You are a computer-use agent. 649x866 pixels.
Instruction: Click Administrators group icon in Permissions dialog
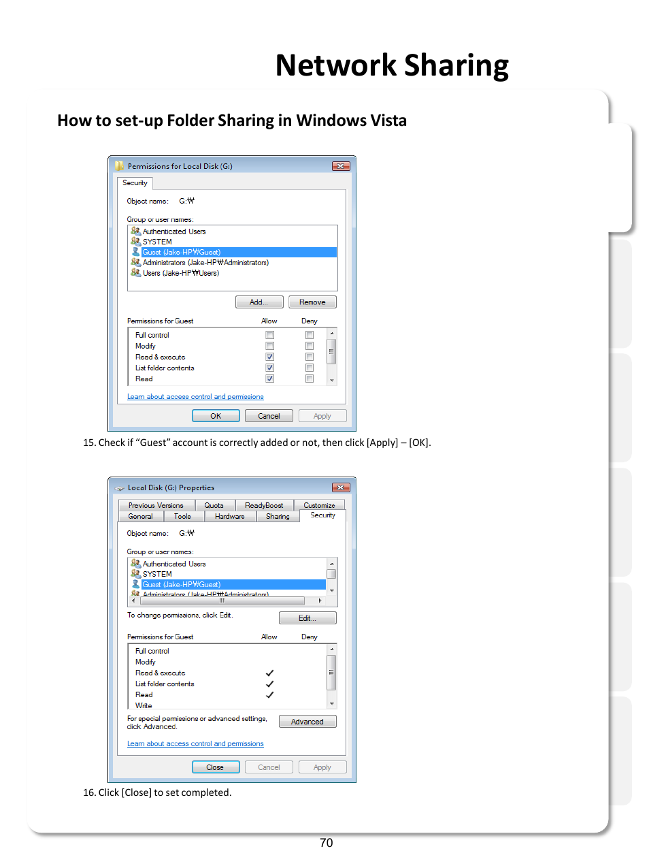pos(135,262)
